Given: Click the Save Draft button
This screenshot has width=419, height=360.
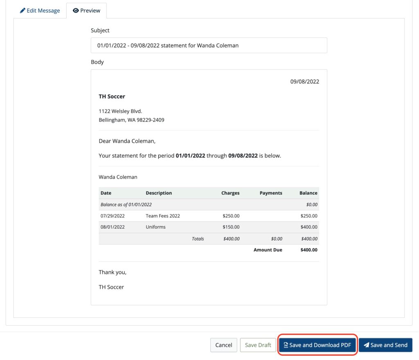Looking at the screenshot, I should pos(258,345).
